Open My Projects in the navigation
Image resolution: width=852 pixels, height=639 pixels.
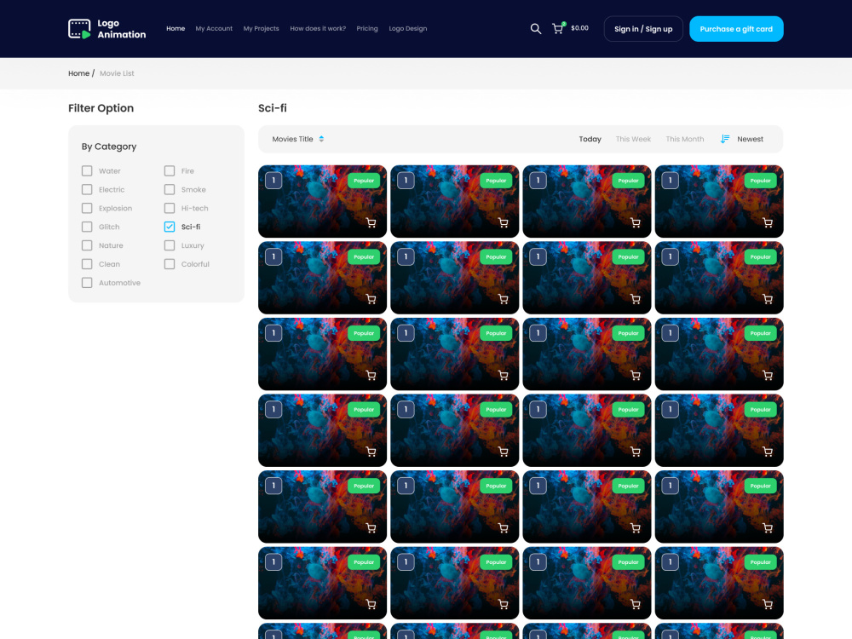tap(262, 29)
